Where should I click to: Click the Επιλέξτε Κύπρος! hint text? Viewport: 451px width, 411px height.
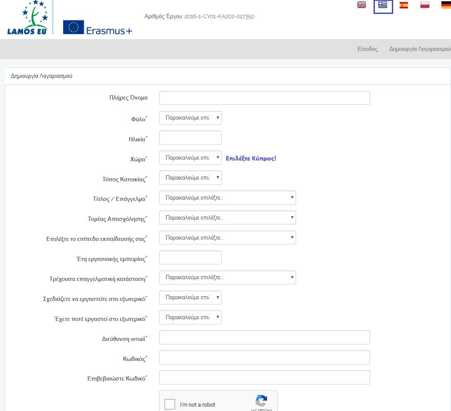[251, 158]
